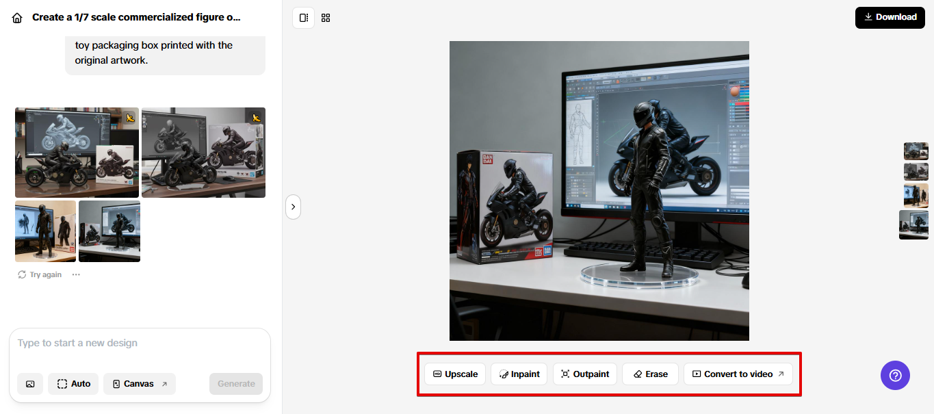Choose the Erase tool
This screenshot has width=934, height=414.
[x=650, y=374]
